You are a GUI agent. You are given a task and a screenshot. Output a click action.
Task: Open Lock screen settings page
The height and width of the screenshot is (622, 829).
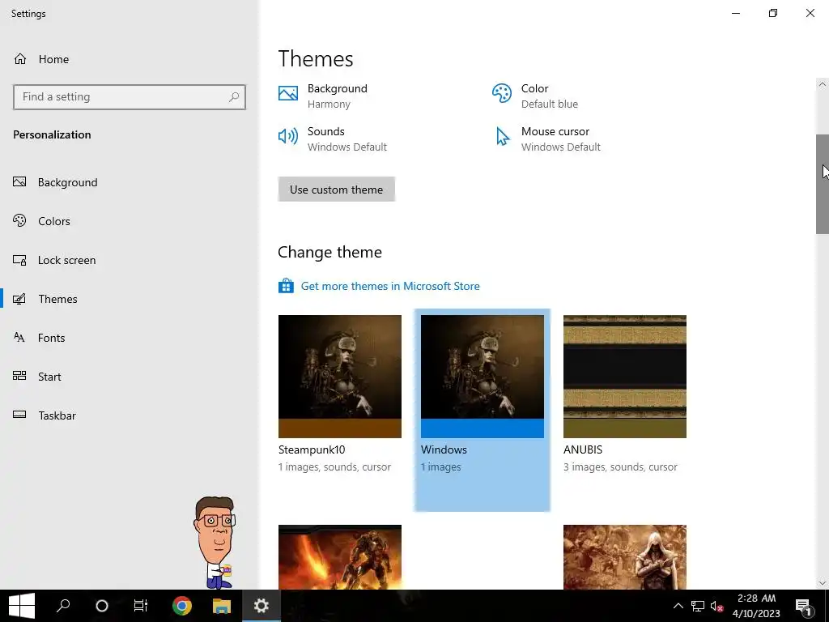[x=66, y=260]
